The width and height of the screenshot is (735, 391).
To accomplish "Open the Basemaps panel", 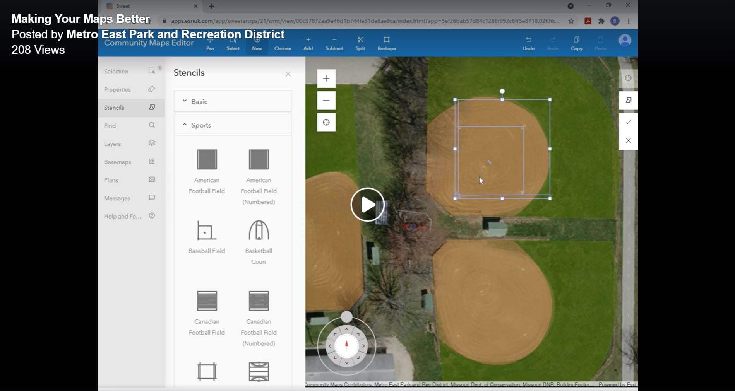I will pos(131,162).
